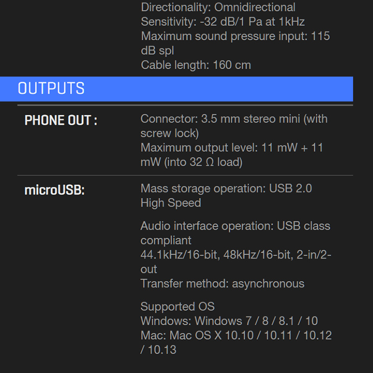The height and width of the screenshot is (373, 373).
Task: Click the Mass storage operation: USB 2.0 line
Action: tap(226, 188)
